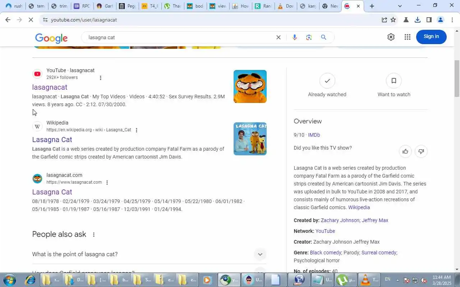Open the Lasagna Cat Wikipedia thumbnail
460x287 pixels.
point(250,139)
